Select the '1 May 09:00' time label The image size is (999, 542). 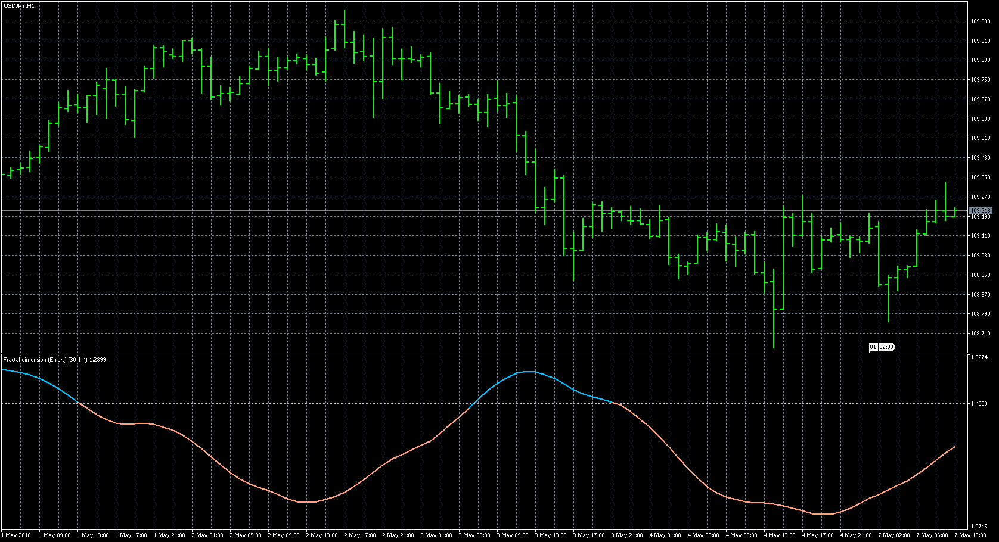(55, 535)
